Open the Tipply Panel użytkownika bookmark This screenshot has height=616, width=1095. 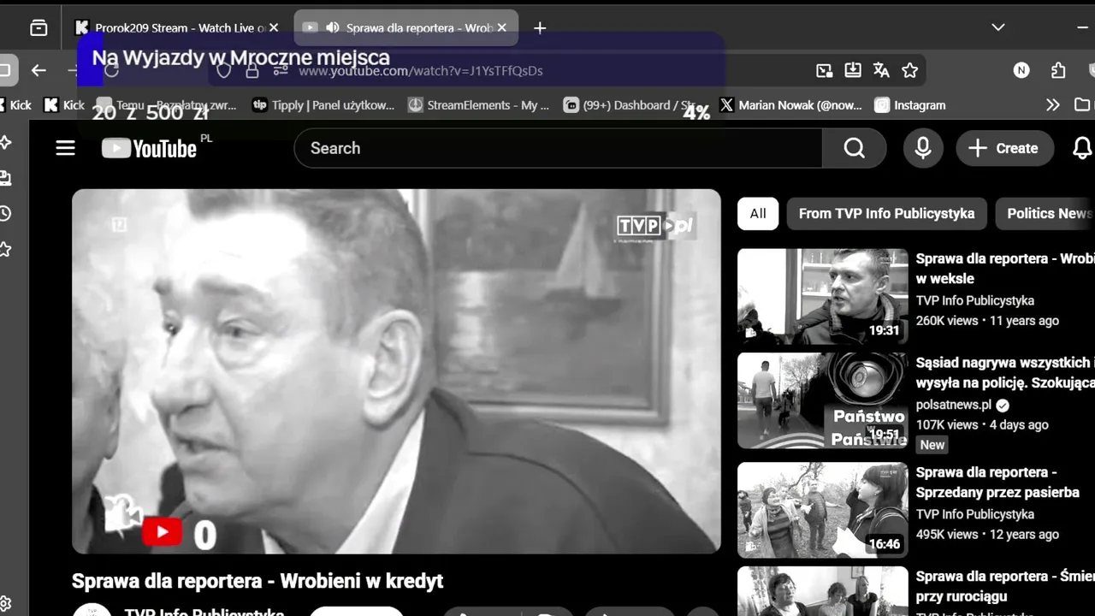pos(323,105)
